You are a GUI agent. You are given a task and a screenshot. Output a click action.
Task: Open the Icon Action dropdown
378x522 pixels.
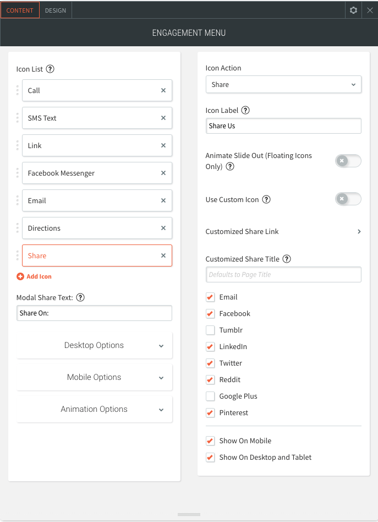pyautogui.click(x=283, y=84)
